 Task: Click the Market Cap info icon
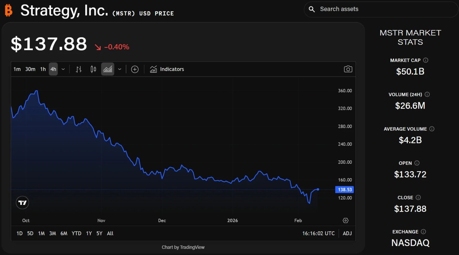coord(426,60)
